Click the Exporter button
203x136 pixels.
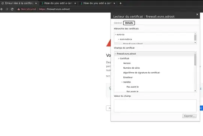pyautogui.click(x=189, y=116)
